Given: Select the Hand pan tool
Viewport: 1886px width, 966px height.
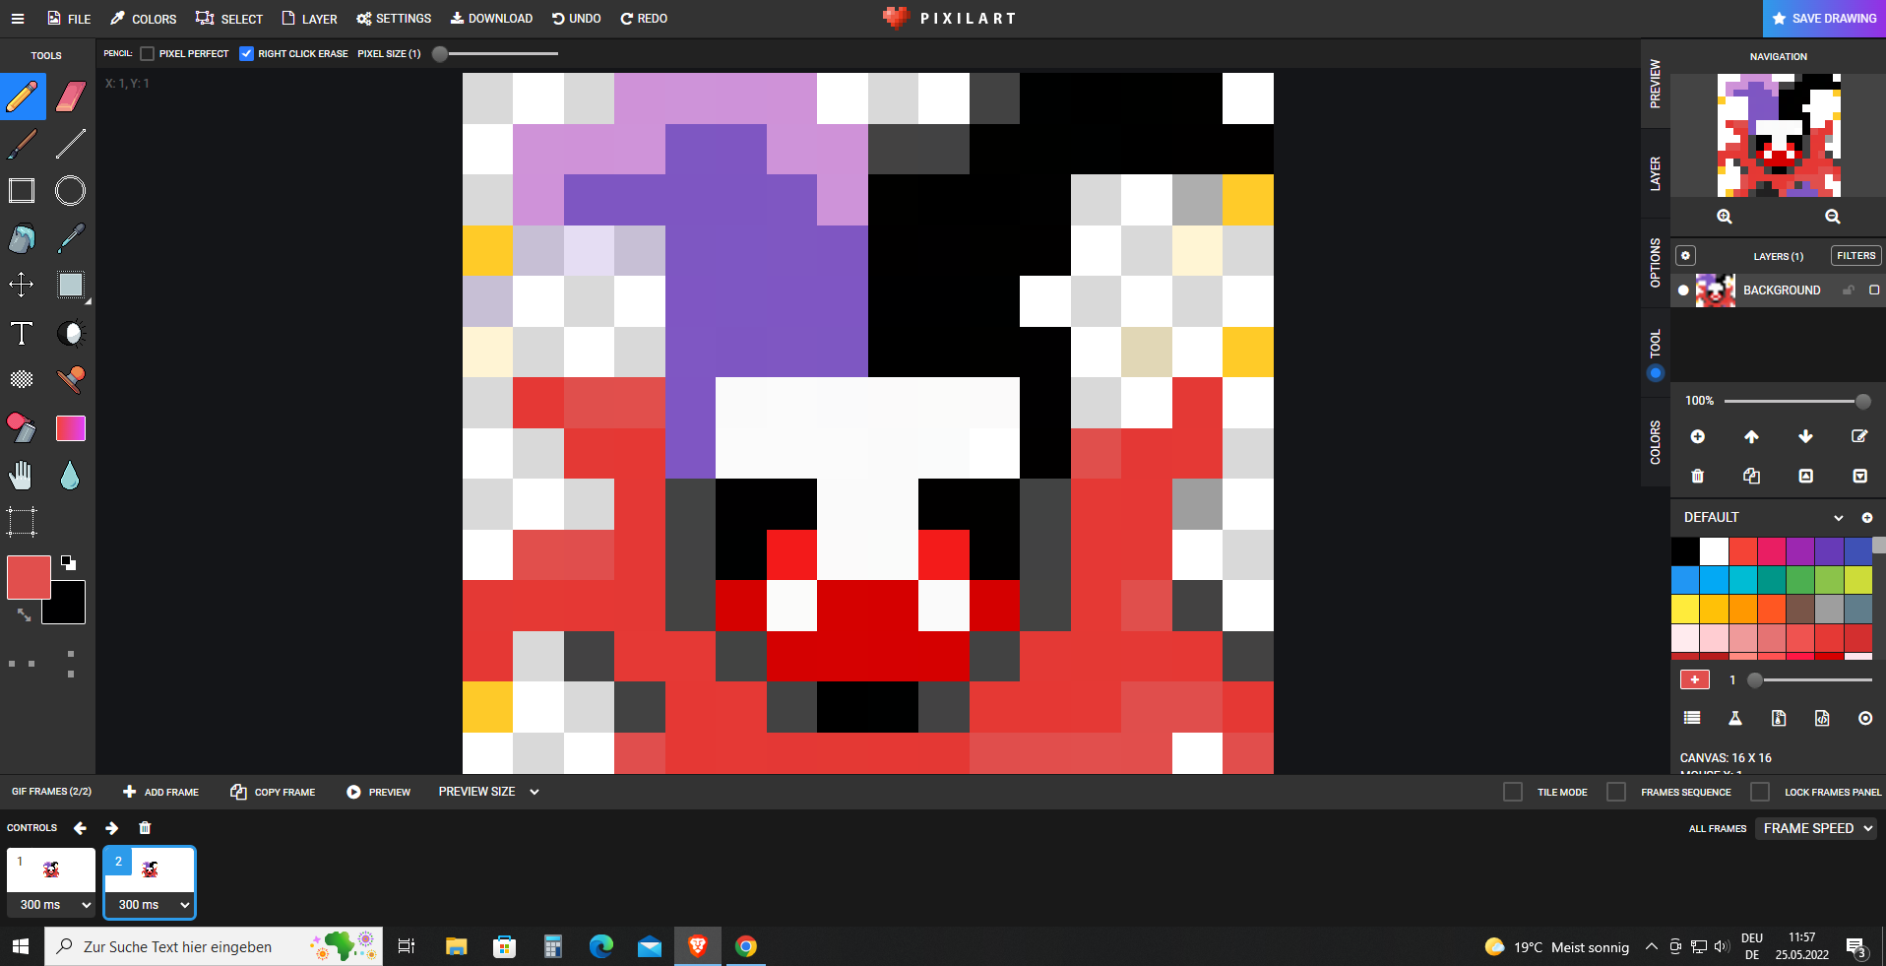Looking at the screenshot, I should pos(23,476).
